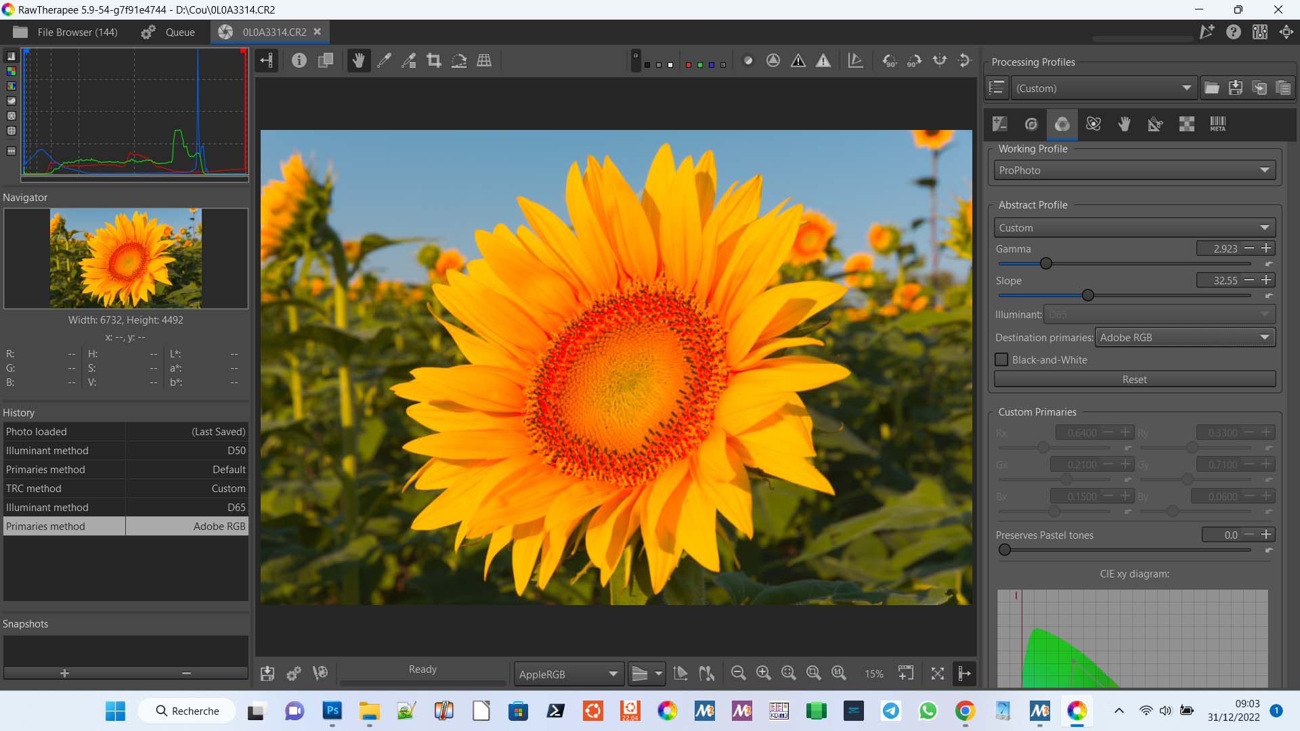Click the Gamma slider handle

pos(1046,263)
